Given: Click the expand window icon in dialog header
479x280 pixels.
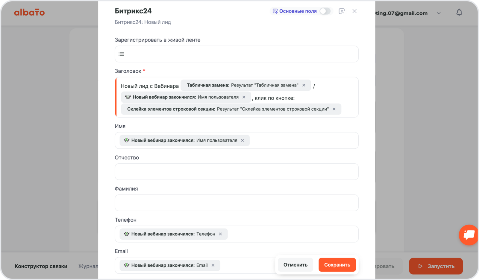Looking at the screenshot, I should click(x=342, y=11).
